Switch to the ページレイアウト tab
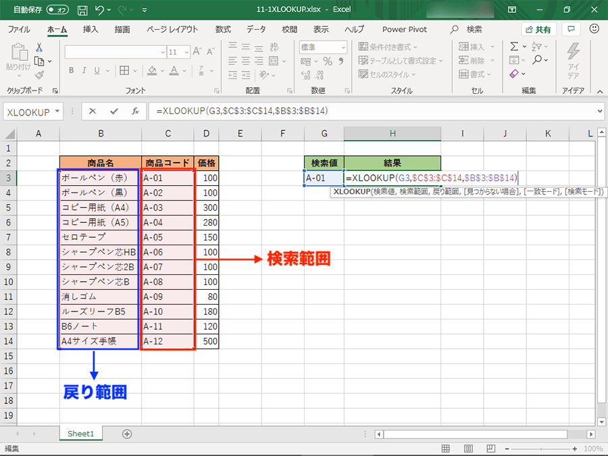The image size is (608, 456). pos(172,30)
